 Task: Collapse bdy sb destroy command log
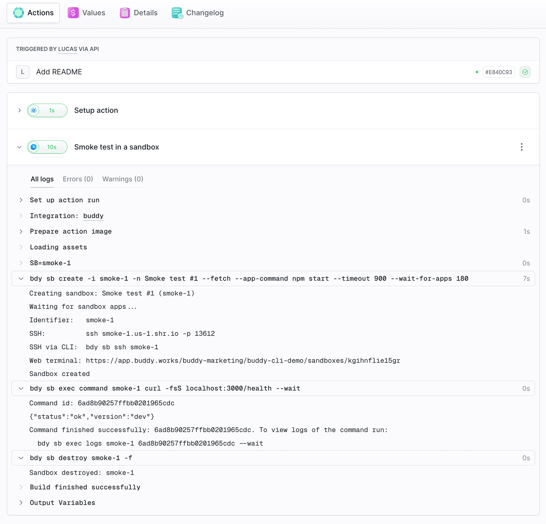click(x=21, y=458)
